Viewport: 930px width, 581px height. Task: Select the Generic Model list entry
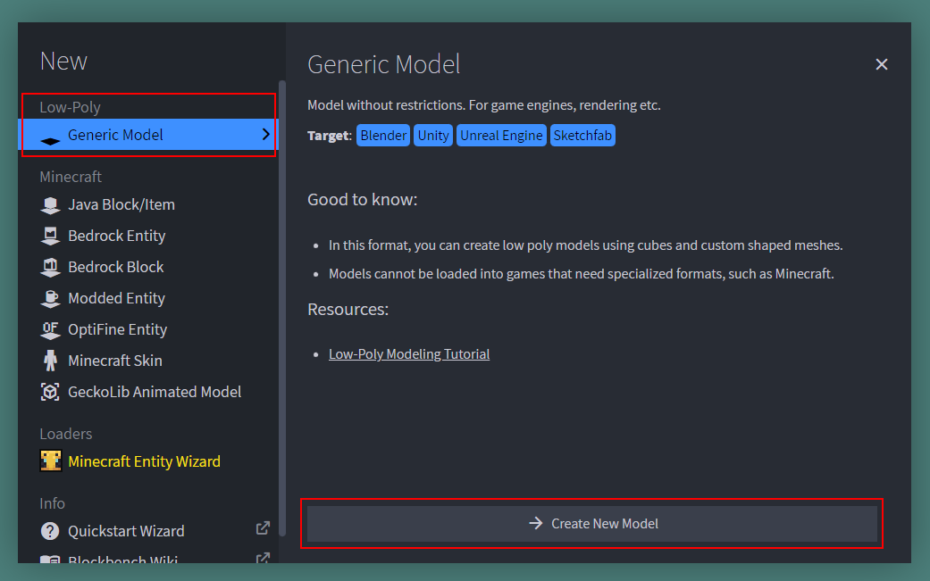pyautogui.click(x=148, y=135)
